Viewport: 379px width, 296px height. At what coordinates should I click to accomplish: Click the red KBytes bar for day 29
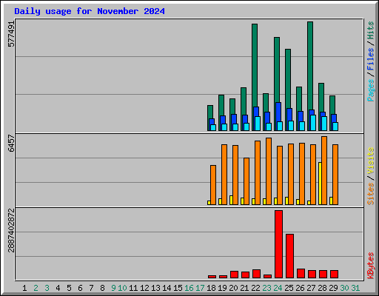334,274
